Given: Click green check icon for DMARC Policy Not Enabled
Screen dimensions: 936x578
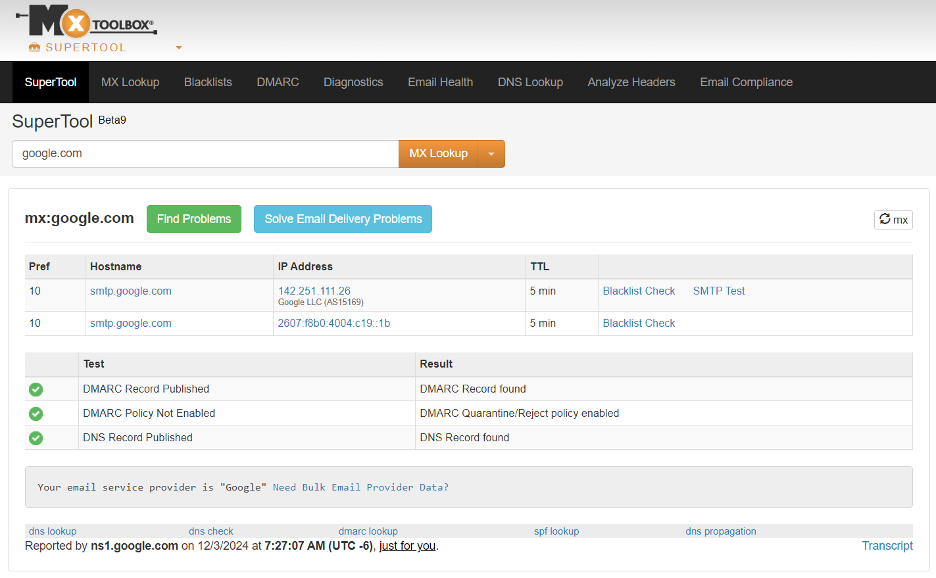Looking at the screenshot, I should pyautogui.click(x=36, y=414).
